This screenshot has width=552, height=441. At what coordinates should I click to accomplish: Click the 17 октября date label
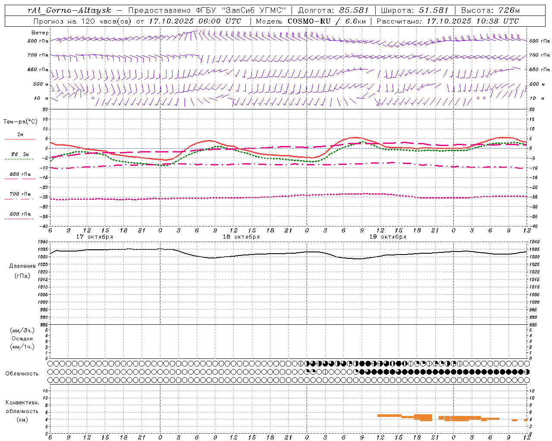(95, 237)
